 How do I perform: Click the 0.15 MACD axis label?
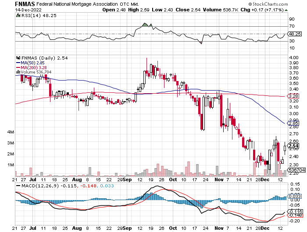point(295,184)
